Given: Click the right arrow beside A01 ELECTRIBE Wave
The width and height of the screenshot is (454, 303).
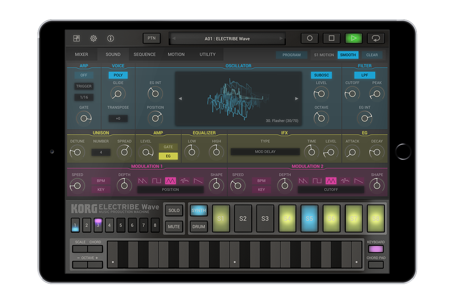Looking at the screenshot, I should click(x=281, y=38).
